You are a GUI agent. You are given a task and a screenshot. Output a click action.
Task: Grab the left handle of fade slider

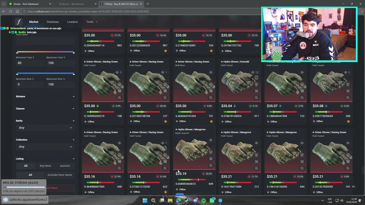(17, 52)
